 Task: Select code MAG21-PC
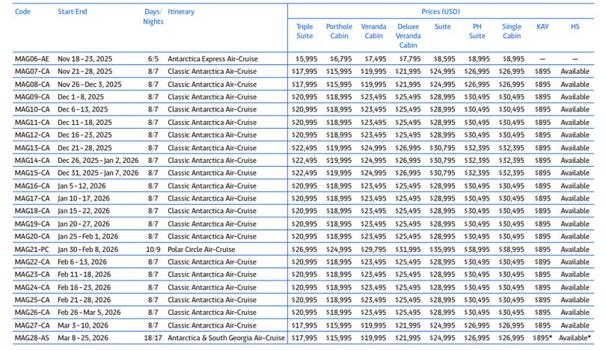pyautogui.click(x=31, y=250)
